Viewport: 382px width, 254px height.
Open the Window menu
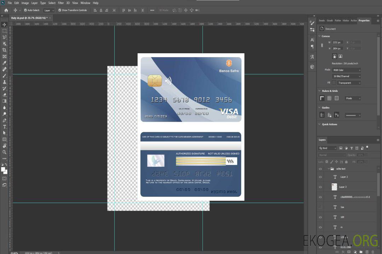(x=85, y=3)
